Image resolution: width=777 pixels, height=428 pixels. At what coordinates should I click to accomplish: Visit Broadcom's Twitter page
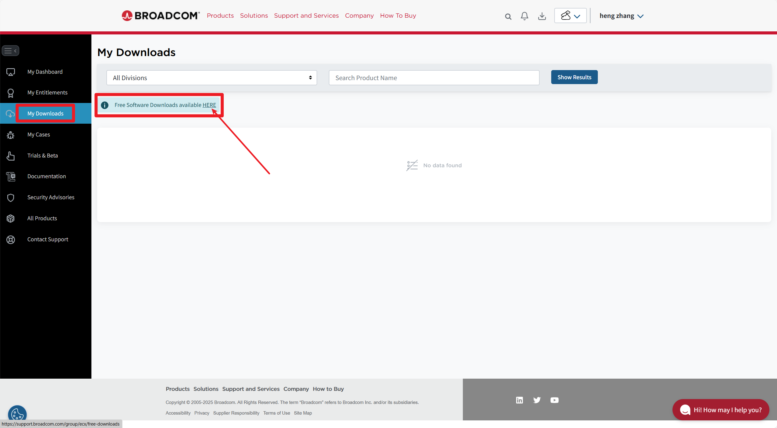pyautogui.click(x=537, y=400)
